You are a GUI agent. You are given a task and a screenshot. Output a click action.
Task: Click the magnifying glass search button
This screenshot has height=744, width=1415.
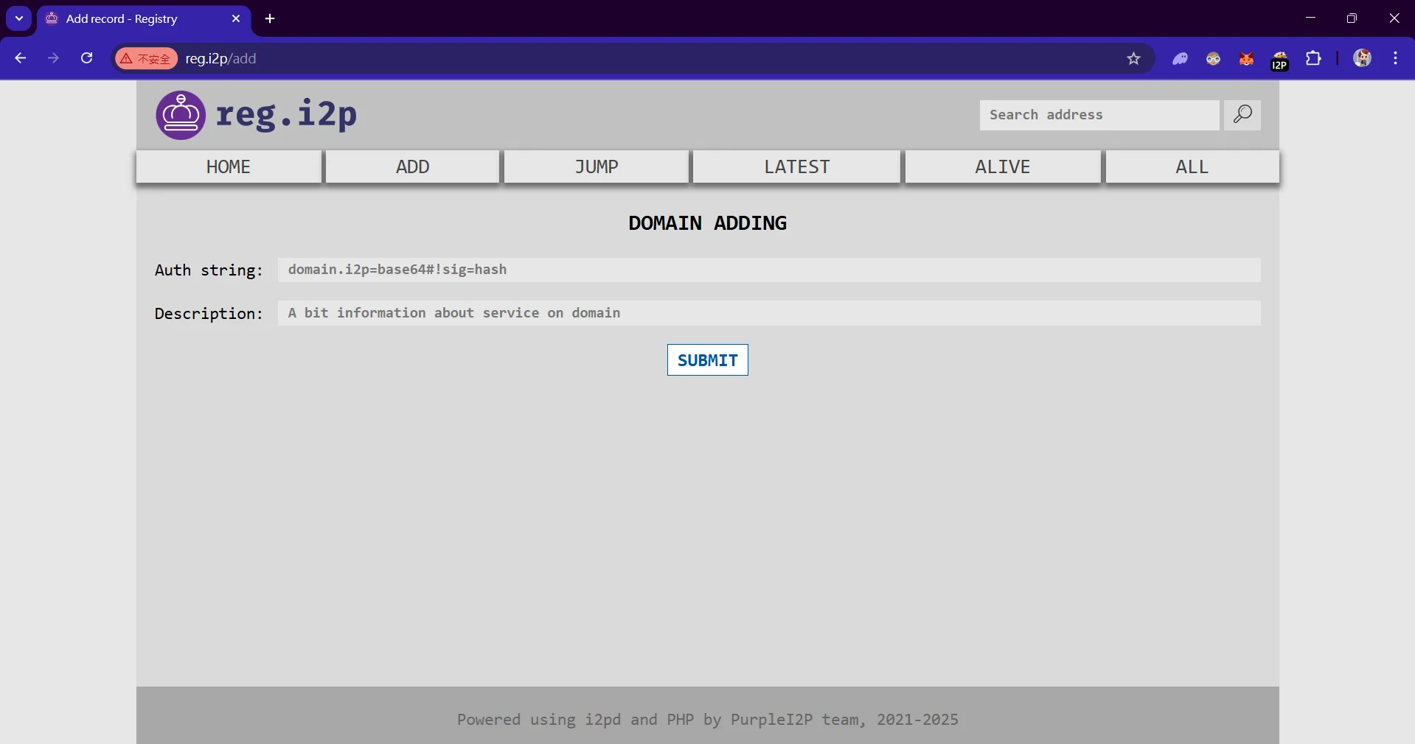coord(1242,115)
